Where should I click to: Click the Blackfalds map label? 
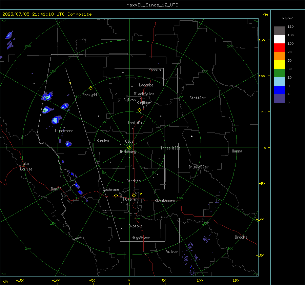pos(144,94)
